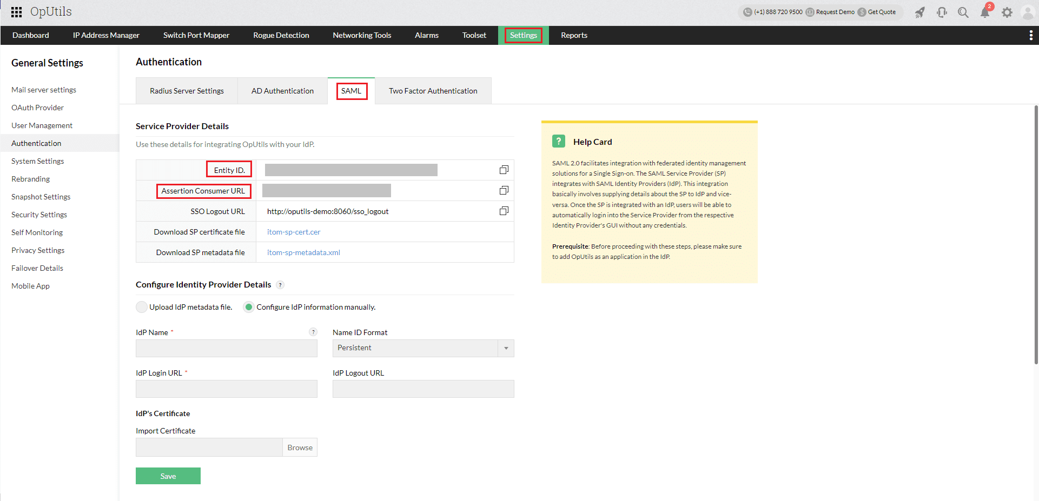
Task: Open Networking Tools menu
Action: click(x=362, y=35)
